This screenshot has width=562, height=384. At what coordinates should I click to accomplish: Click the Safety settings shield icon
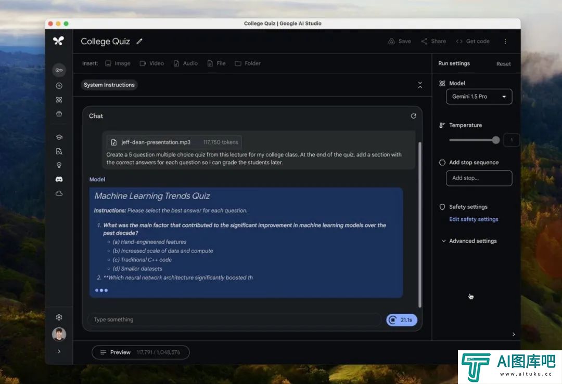click(442, 207)
